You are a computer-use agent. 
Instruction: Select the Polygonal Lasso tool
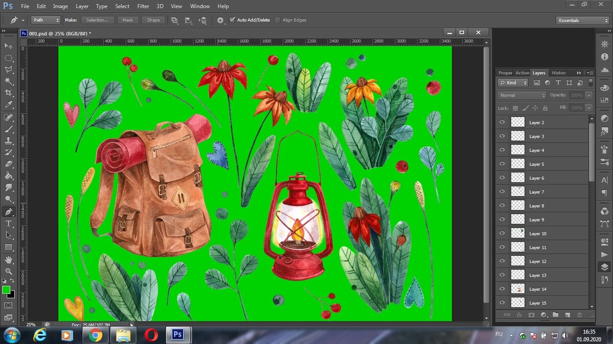pyautogui.click(x=9, y=69)
